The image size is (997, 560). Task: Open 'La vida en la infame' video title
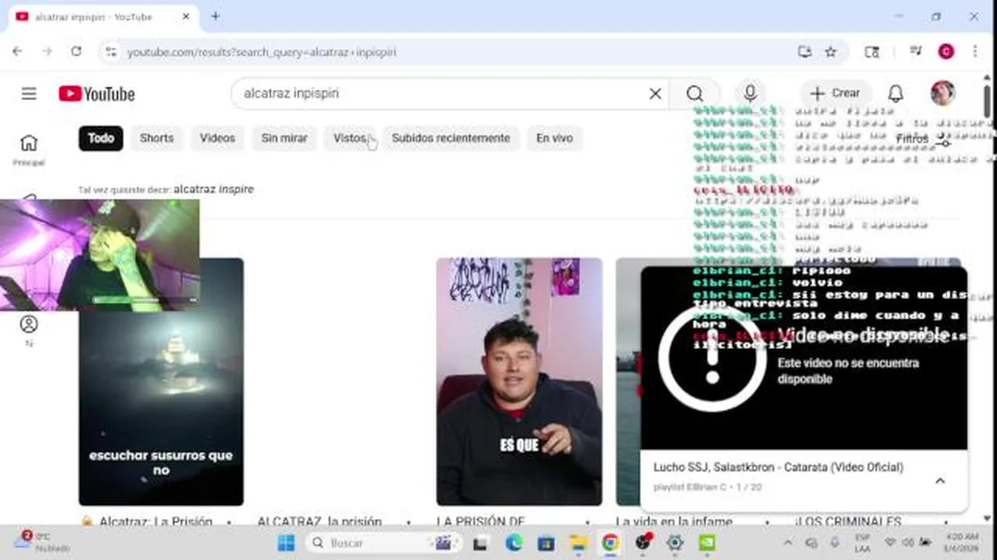click(674, 521)
